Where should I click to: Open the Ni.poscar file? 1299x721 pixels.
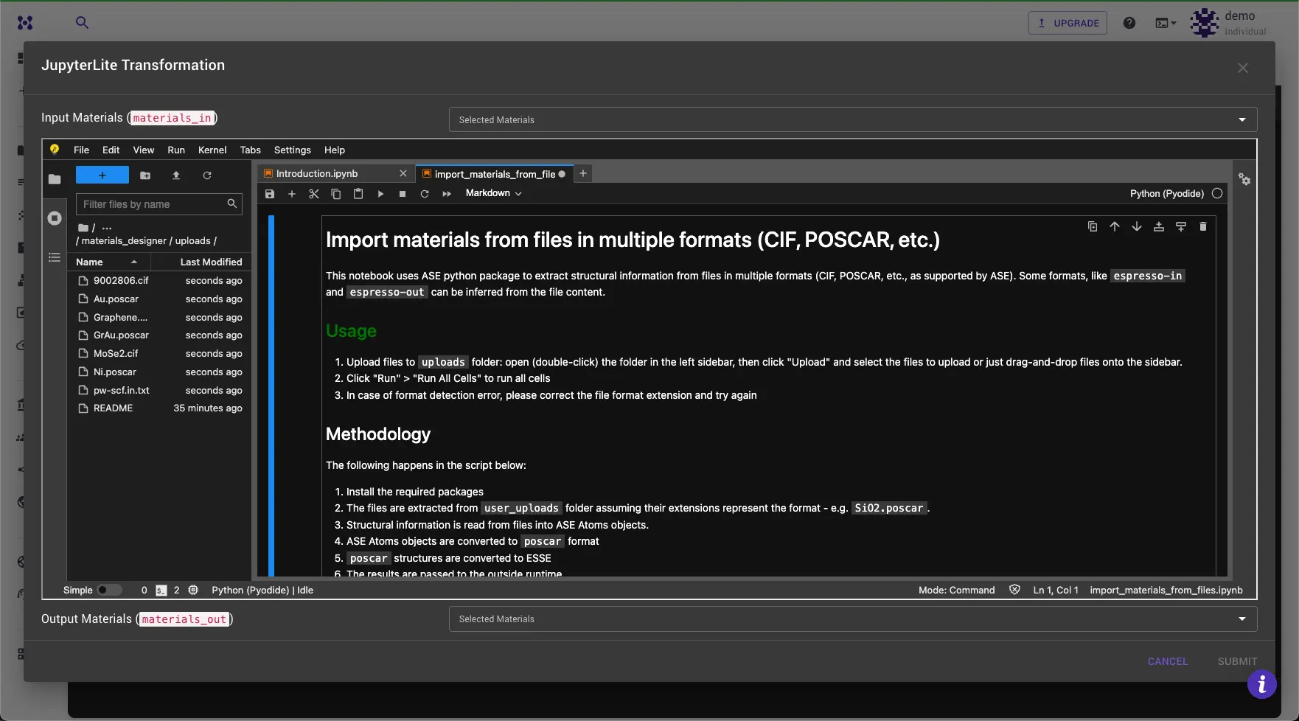click(x=116, y=372)
